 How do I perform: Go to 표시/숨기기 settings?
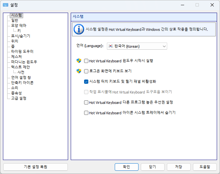click(x=21, y=36)
